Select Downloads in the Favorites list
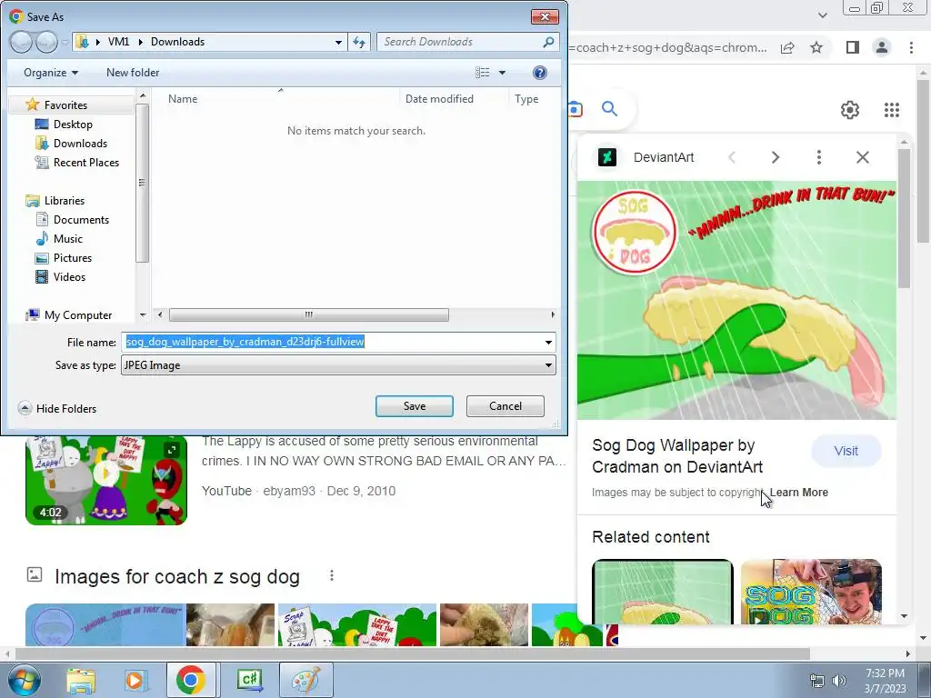This screenshot has height=698, width=931. [80, 143]
